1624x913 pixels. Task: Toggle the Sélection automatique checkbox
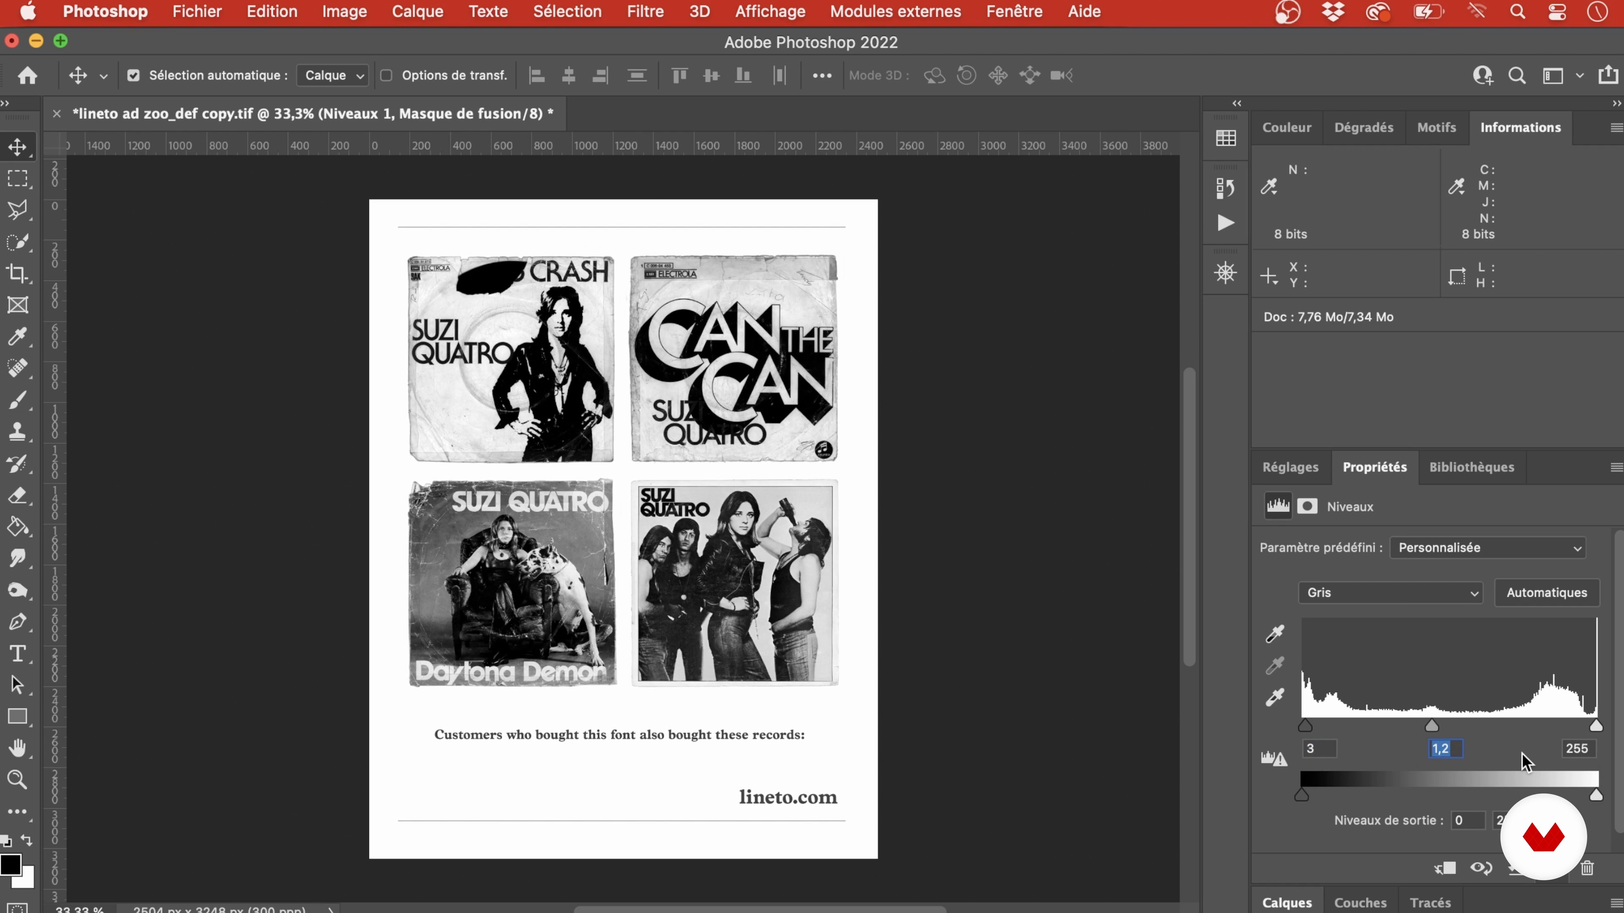pyautogui.click(x=133, y=76)
